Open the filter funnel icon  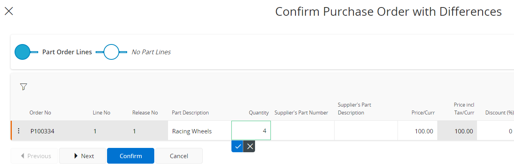(x=23, y=87)
